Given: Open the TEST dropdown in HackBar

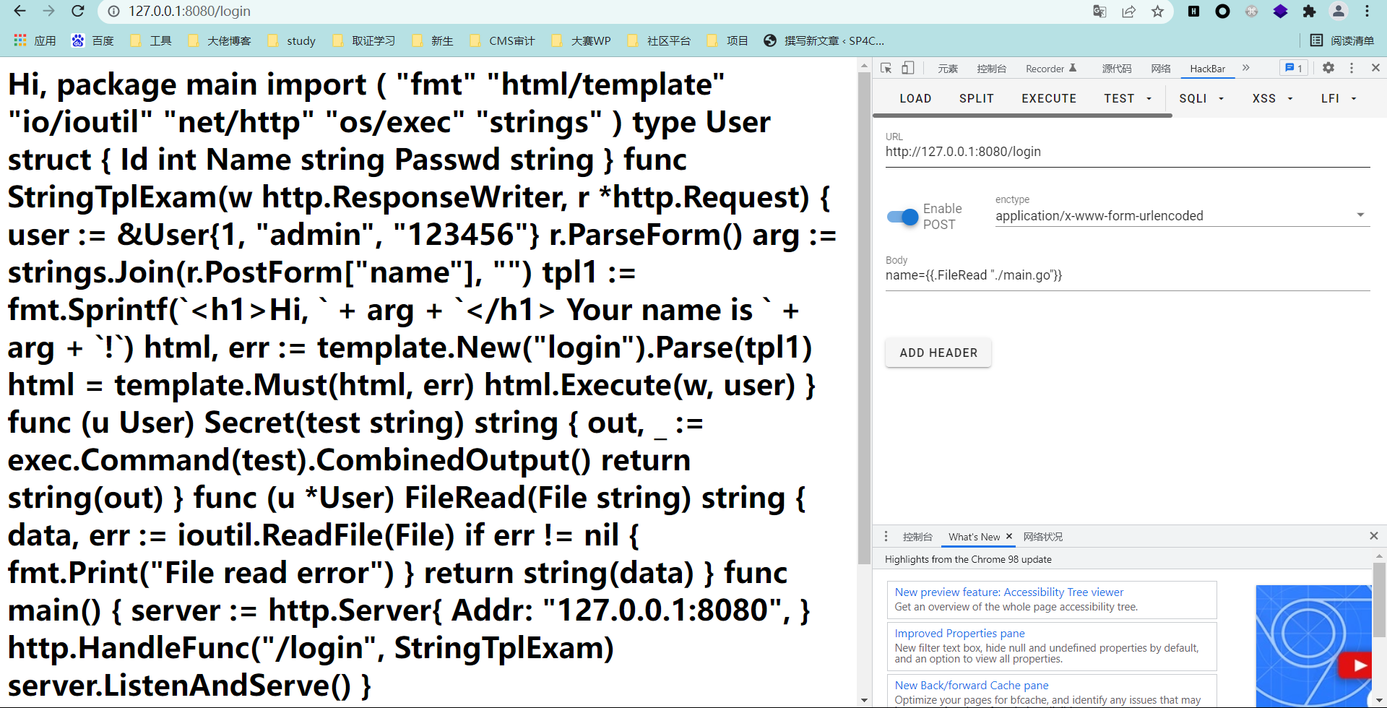Looking at the screenshot, I should [1128, 98].
